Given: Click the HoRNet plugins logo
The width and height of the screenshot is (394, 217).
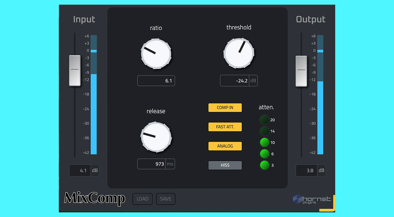Looking at the screenshot, I should click(312, 199).
